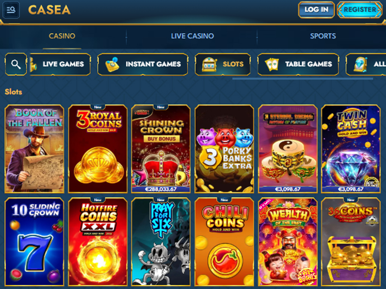The image size is (386, 289).
Task: Open the Chili Coins game tile
Action: click(x=224, y=242)
